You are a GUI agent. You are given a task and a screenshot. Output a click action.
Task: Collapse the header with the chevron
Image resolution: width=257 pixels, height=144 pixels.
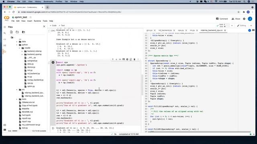(251, 26)
